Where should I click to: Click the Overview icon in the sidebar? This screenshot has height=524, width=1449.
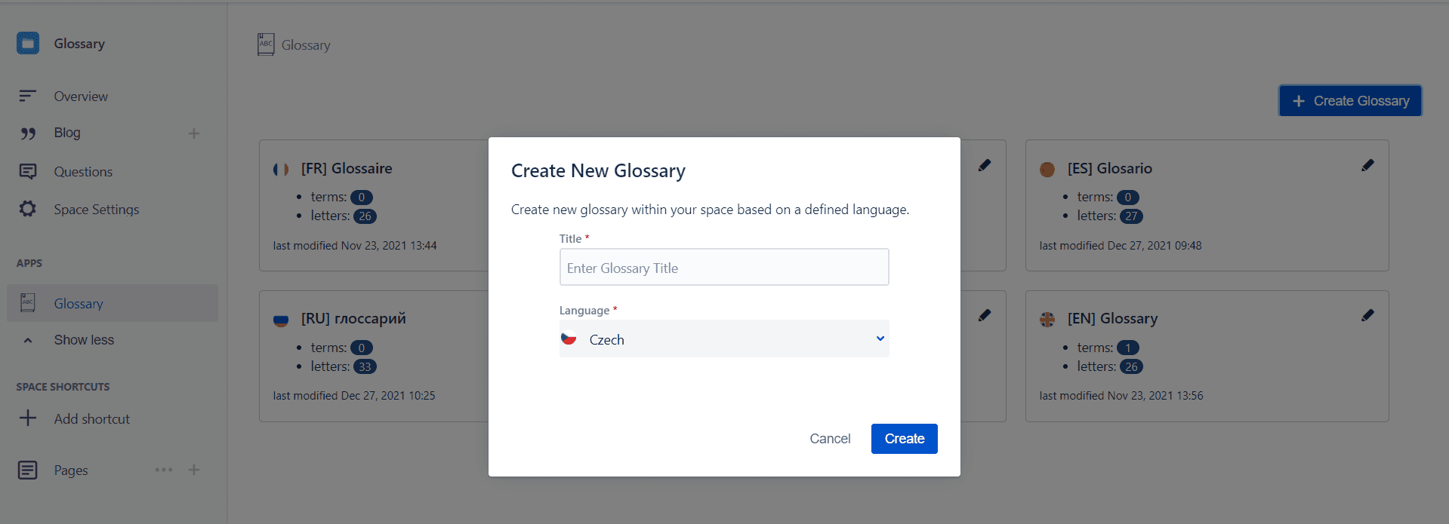point(28,96)
